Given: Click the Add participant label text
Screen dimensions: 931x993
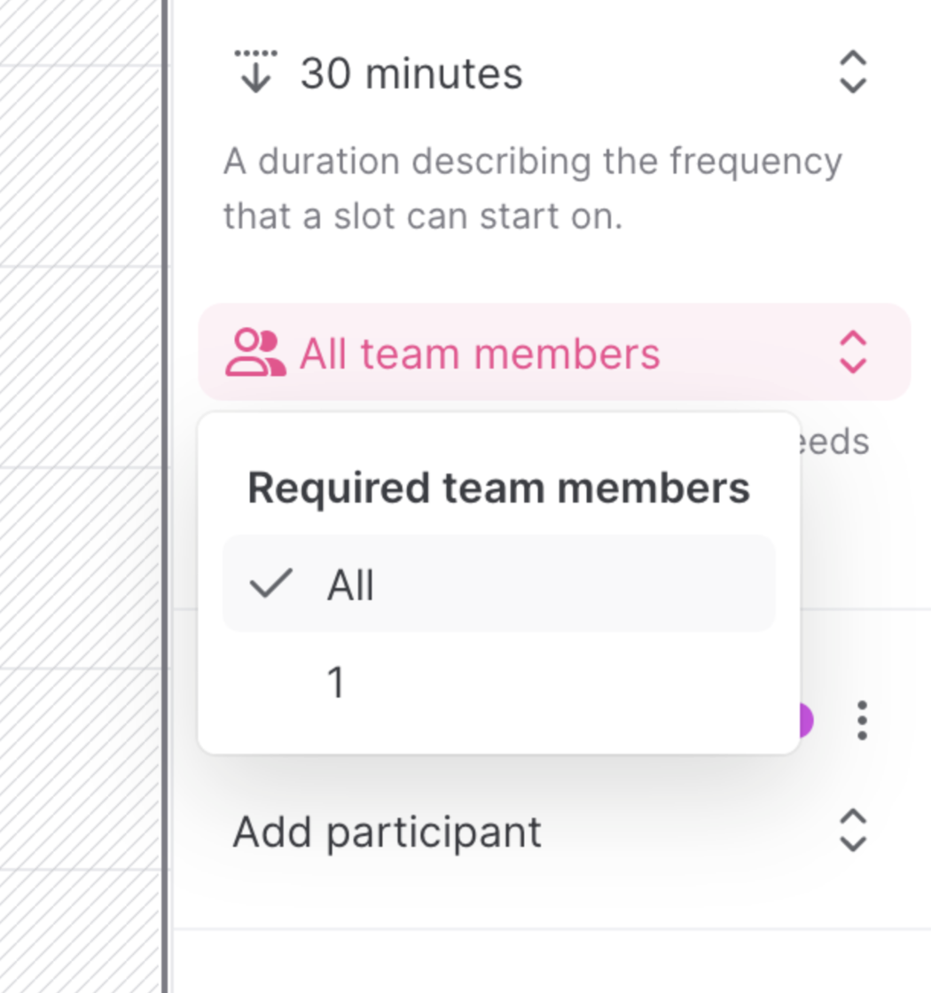Looking at the screenshot, I should coord(387,833).
